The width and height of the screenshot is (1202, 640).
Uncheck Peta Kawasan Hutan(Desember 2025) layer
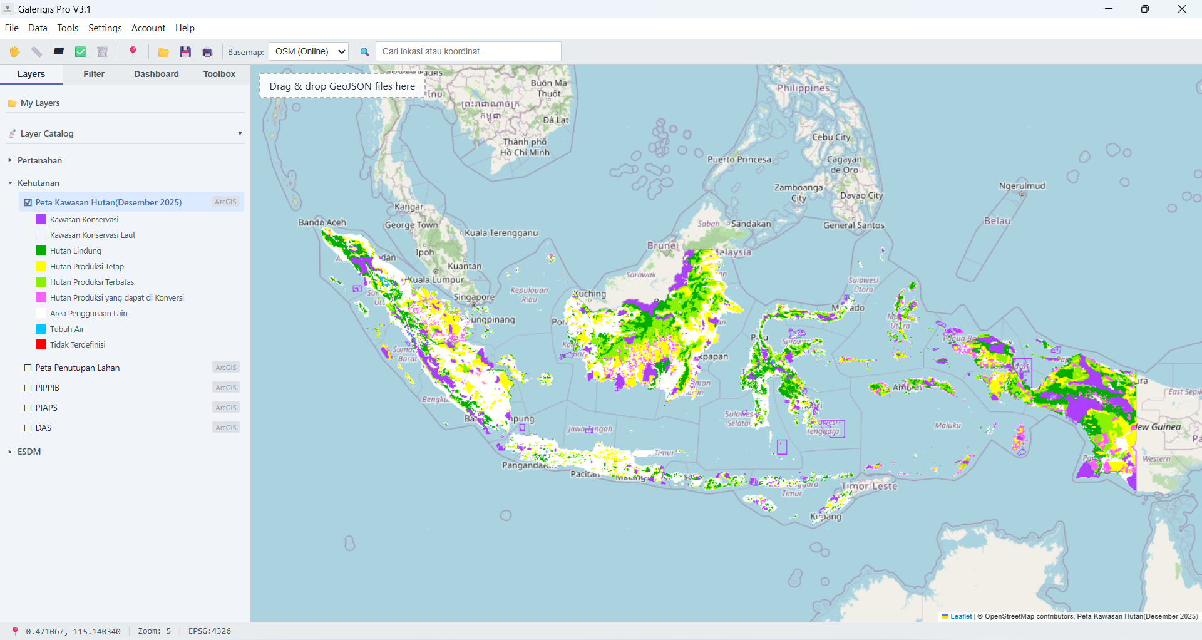(x=28, y=202)
